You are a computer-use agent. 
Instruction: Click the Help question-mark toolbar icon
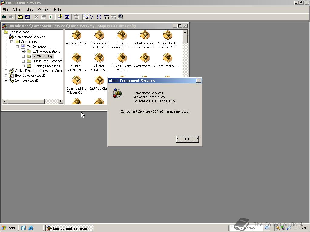[60, 17]
